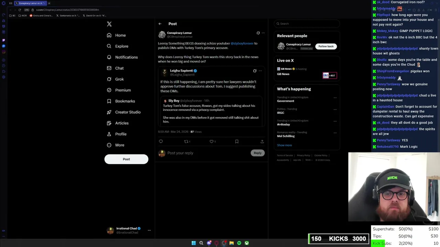Click the Grok icon on the Conspiracy Lemur post
440x247 pixels.
click(258, 33)
